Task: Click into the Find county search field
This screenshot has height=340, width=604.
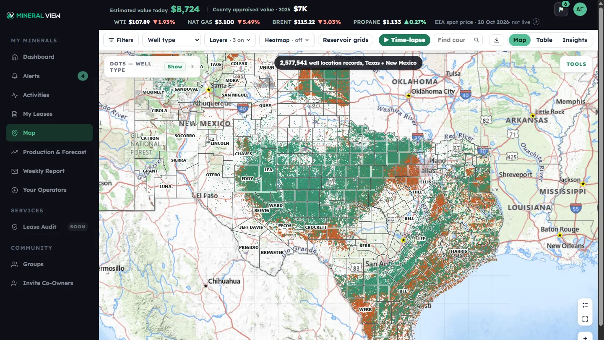Action: coord(453,40)
